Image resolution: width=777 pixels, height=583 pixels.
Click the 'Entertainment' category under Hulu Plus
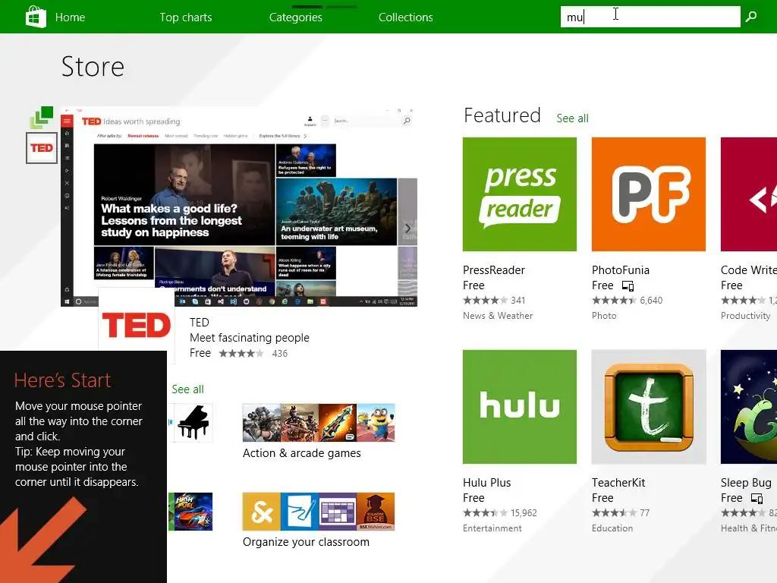click(x=492, y=528)
